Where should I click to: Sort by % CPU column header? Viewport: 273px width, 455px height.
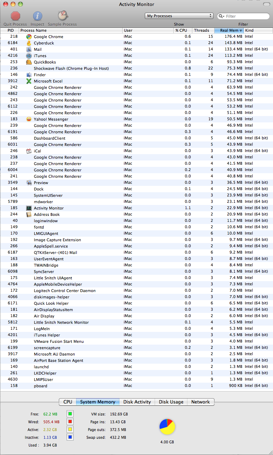pyautogui.click(x=183, y=30)
